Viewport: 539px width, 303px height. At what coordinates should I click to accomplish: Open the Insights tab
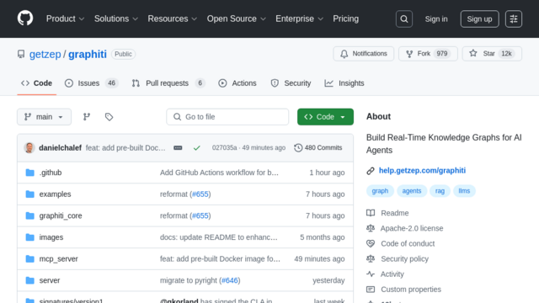tap(344, 83)
